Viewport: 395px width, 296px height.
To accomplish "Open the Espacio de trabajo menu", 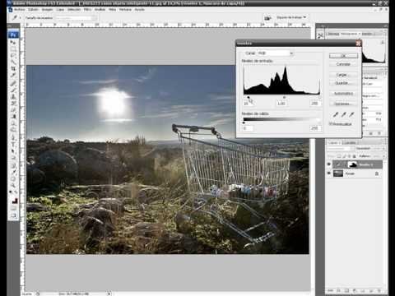I will pos(290,17).
